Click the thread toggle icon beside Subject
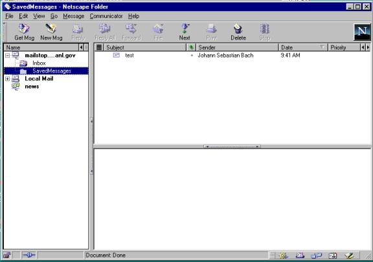This screenshot has height=262, width=373. [x=99, y=47]
